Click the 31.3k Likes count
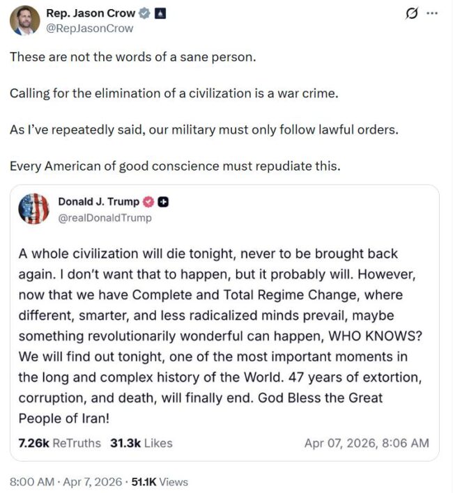Viewport: 453px width, 493px height. point(141,443)
